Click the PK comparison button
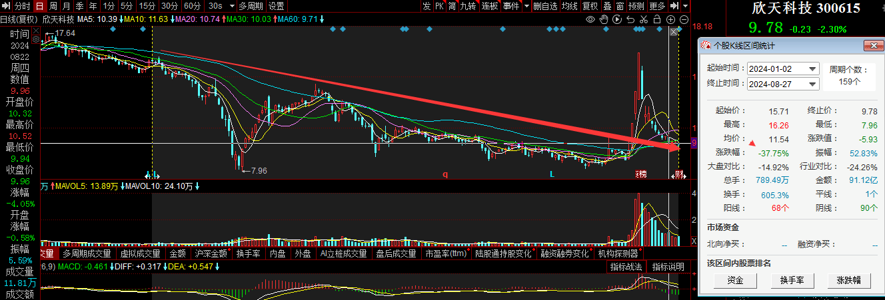The height and width of the screenshot is (300, 885). coord(439,6)
